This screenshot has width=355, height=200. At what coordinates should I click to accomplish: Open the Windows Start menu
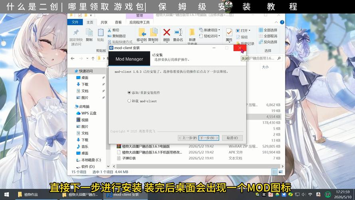pyautogui.click(x=6, y=194)
